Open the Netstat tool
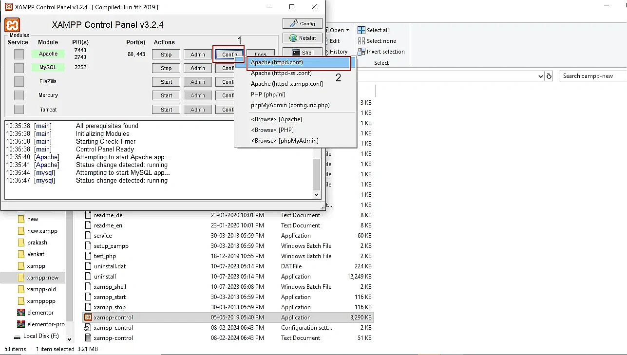The height and width of the screenshot is (355, 627). pyautogui.click(x=302, y=38)
